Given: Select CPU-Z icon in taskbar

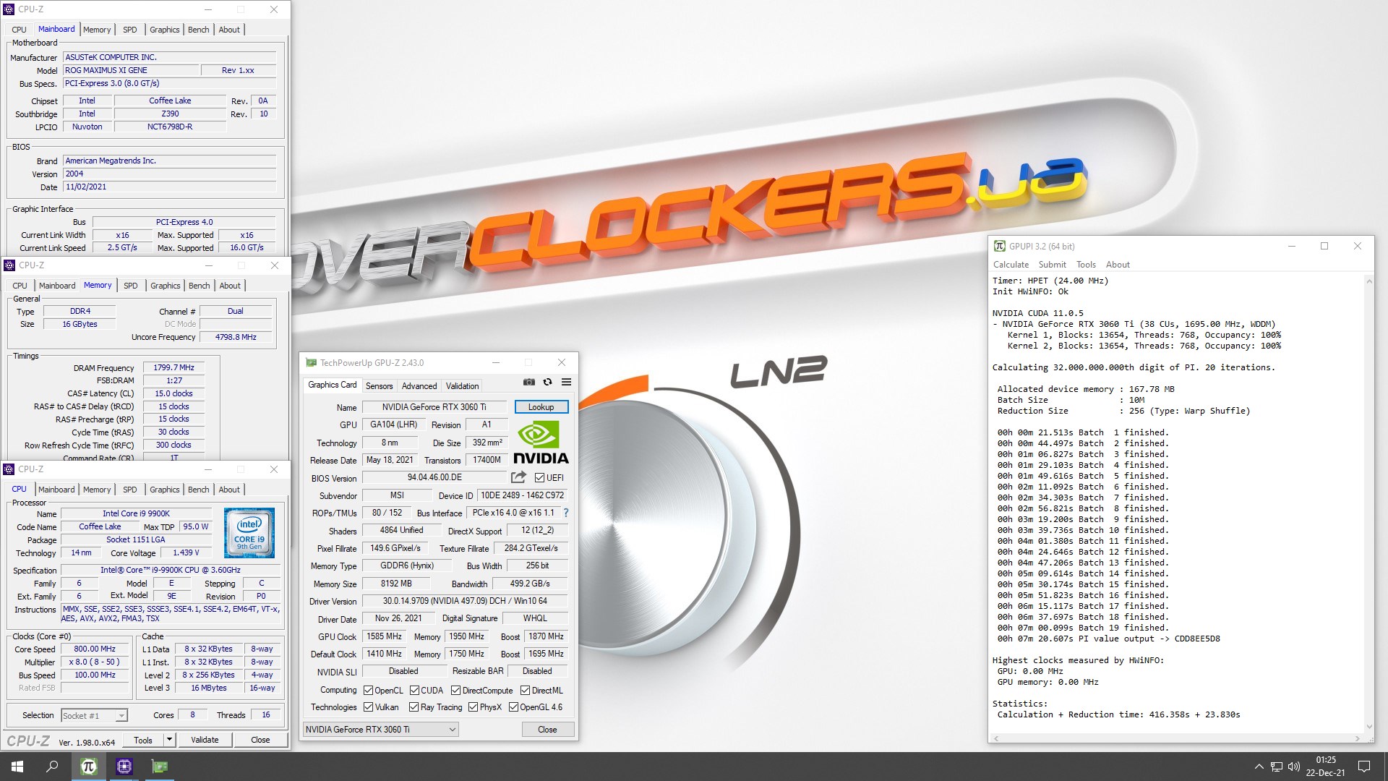Looking at the screenshot, I should pos(124,767).
